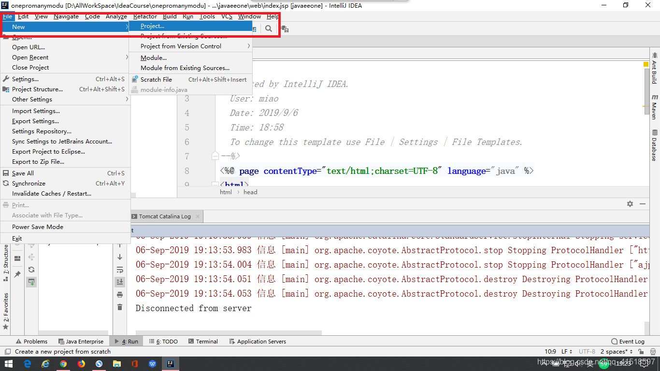Click the down arrow in console toolbar

point(120,257)
